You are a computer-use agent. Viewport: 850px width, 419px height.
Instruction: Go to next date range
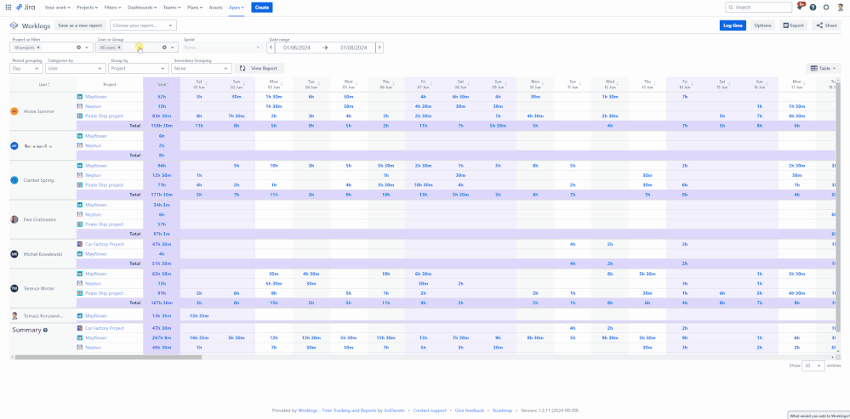click(379, 48)
